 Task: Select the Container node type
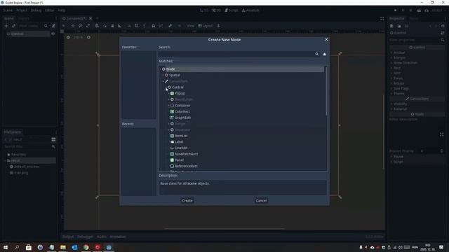pyautogui.click(x=182, y=106)
